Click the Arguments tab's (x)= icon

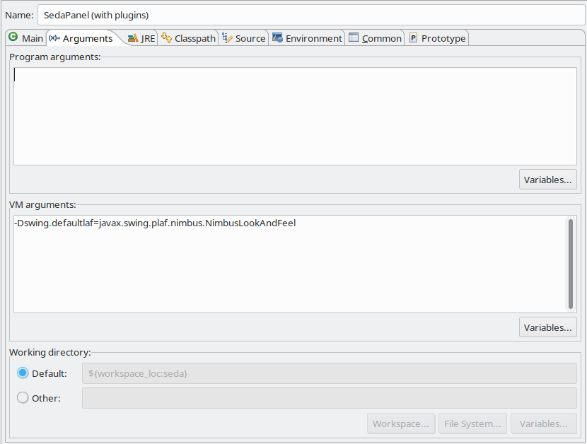click(x=54, y=38)
